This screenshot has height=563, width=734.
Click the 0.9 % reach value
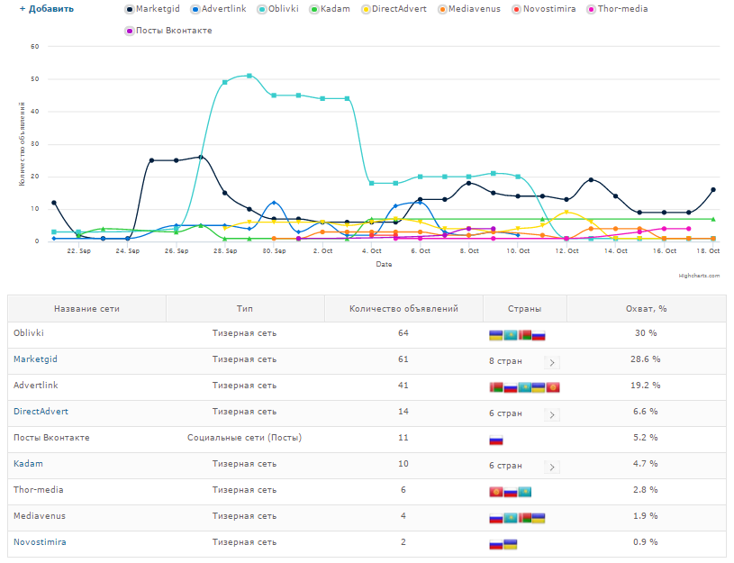point(646,542)
